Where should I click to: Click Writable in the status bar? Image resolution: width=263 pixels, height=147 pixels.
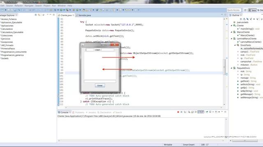tap(168, 145)
